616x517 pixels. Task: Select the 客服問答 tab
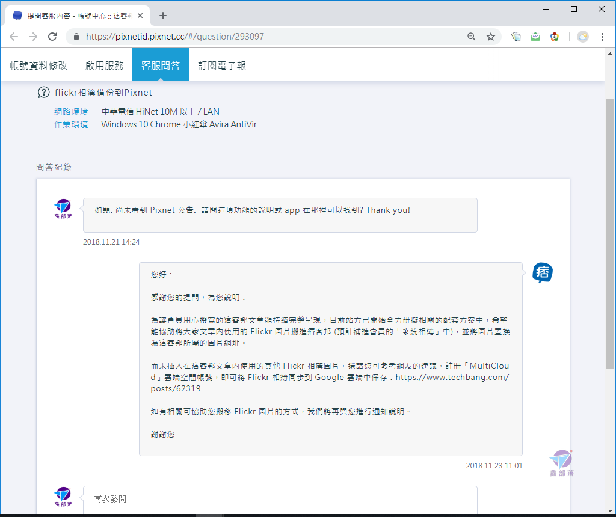[161, 65]
